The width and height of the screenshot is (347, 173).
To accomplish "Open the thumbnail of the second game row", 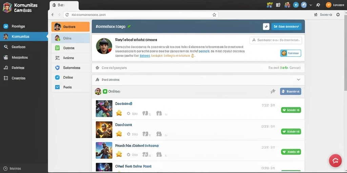I will coord(104,130).
